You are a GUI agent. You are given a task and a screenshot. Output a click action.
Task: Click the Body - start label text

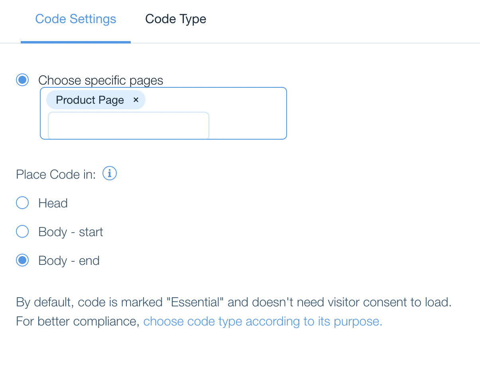[71, 232]
